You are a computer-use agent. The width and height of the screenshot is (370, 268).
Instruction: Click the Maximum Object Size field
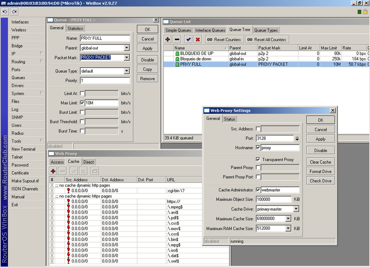point(274,199)
